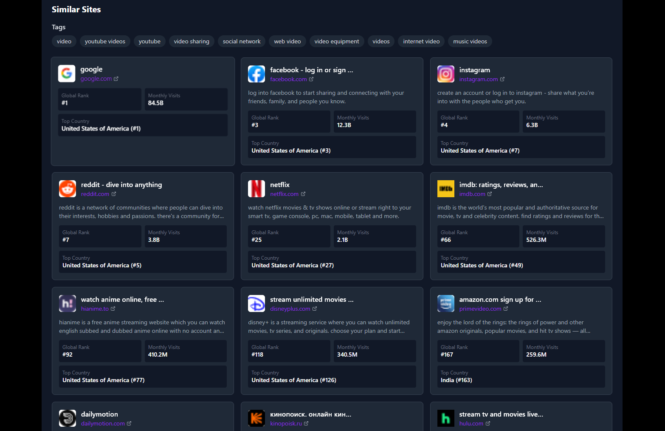The width and height of the screenshot is (665, 431).
Task: Open external link icon beside reddit.com
Action: click(x=114, y=194)
